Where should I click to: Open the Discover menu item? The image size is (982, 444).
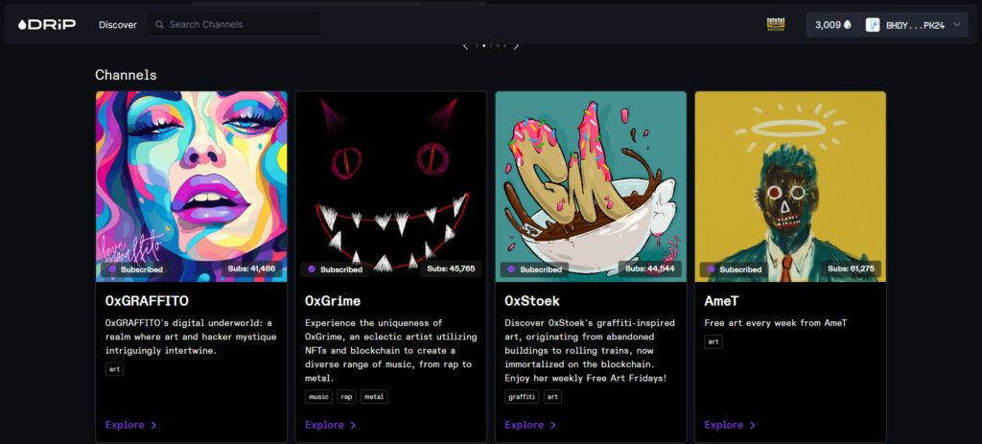point(117,24)
